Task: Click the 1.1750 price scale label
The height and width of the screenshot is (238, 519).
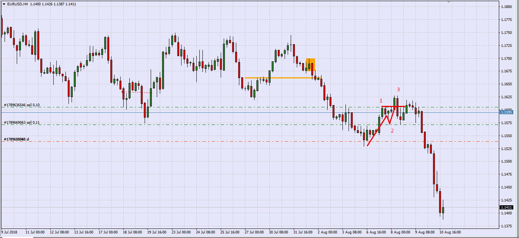Action: coord(506,33)
